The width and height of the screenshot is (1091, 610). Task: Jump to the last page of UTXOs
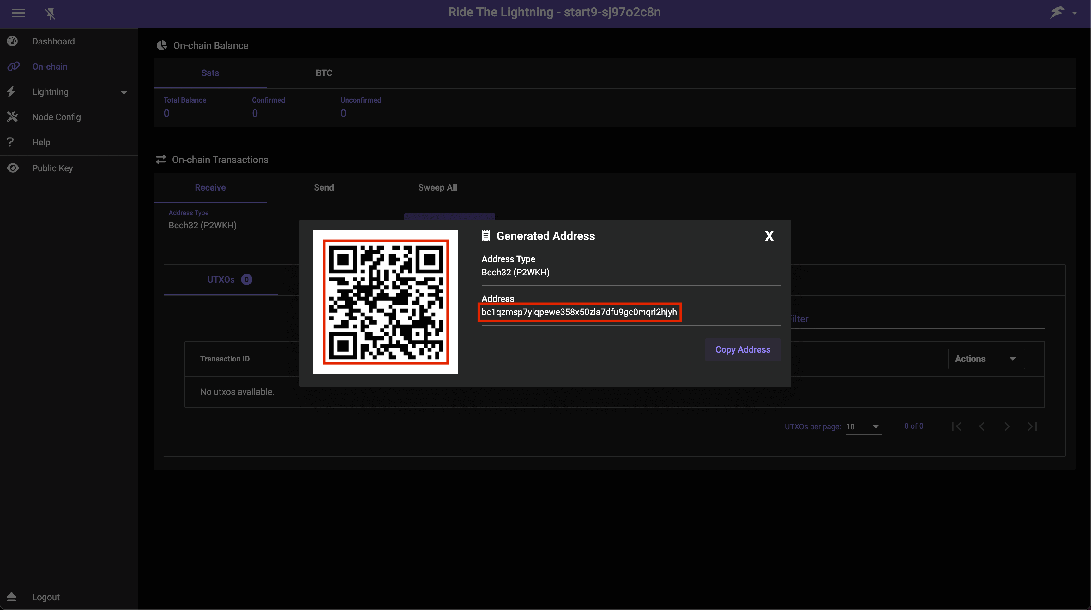point(1032,426)
